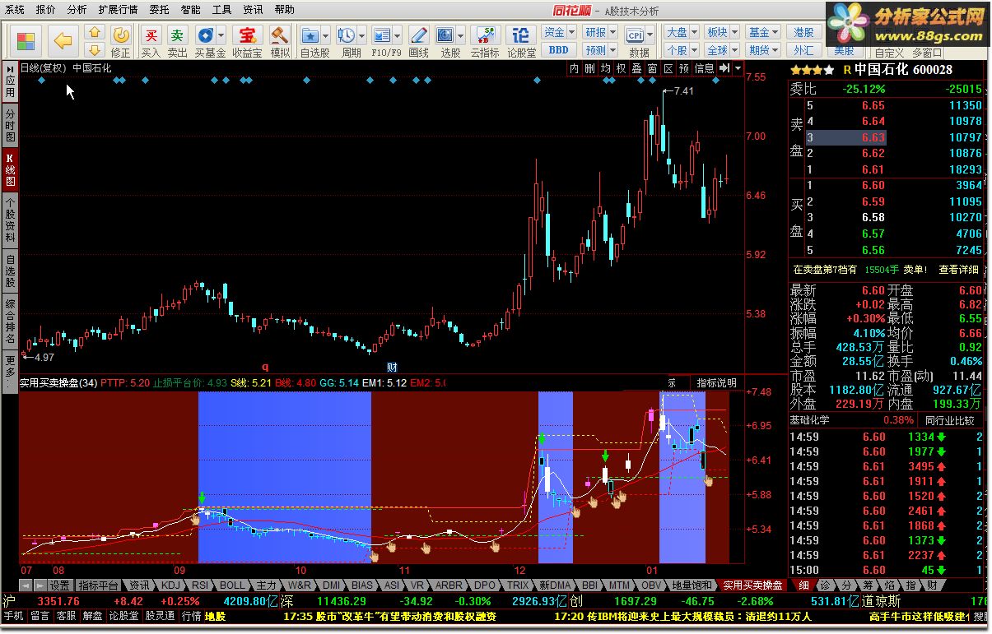992x634 pixels.
Task: Click the colorful home grid icon
Action: [26, 40]
